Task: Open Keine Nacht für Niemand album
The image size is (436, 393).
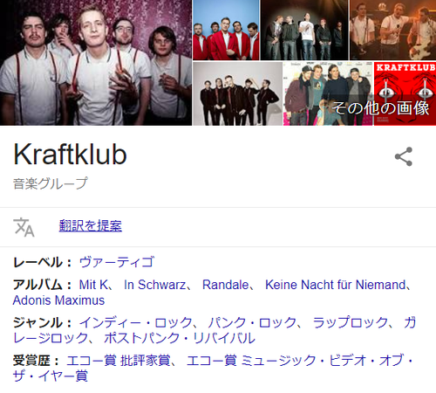Action: (x=336, y=285)
